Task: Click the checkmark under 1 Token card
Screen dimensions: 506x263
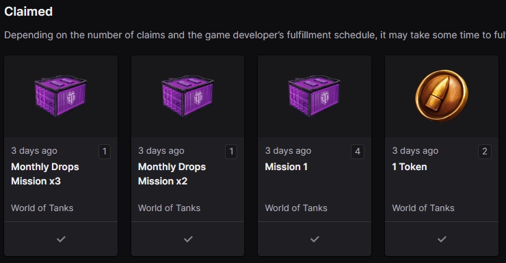Action: click(442, 239)
